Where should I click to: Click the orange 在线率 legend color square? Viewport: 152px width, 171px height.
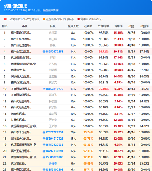pos(44,19)
